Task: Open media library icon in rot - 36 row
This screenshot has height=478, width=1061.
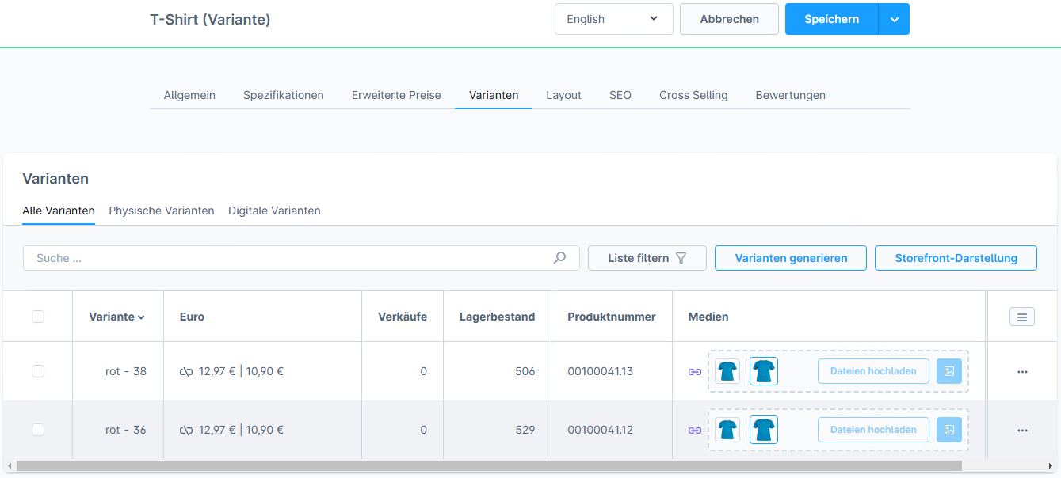Action: (x=948, y=430)
